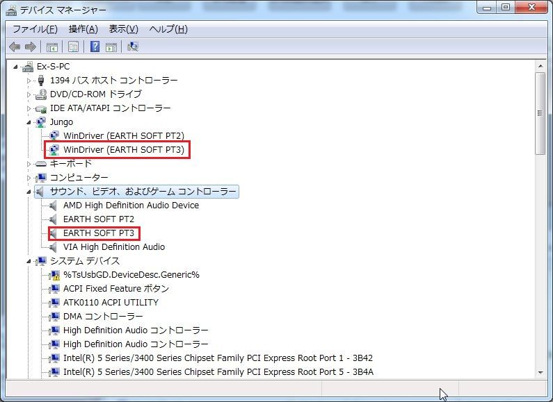Screen dimensions: 553x402
Task: Collapse the Jungo node
Action: click(x=29, y=122)
